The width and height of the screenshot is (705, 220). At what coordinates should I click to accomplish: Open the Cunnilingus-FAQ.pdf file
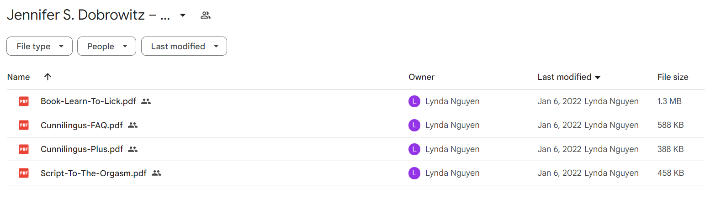[x=82, y=125]
